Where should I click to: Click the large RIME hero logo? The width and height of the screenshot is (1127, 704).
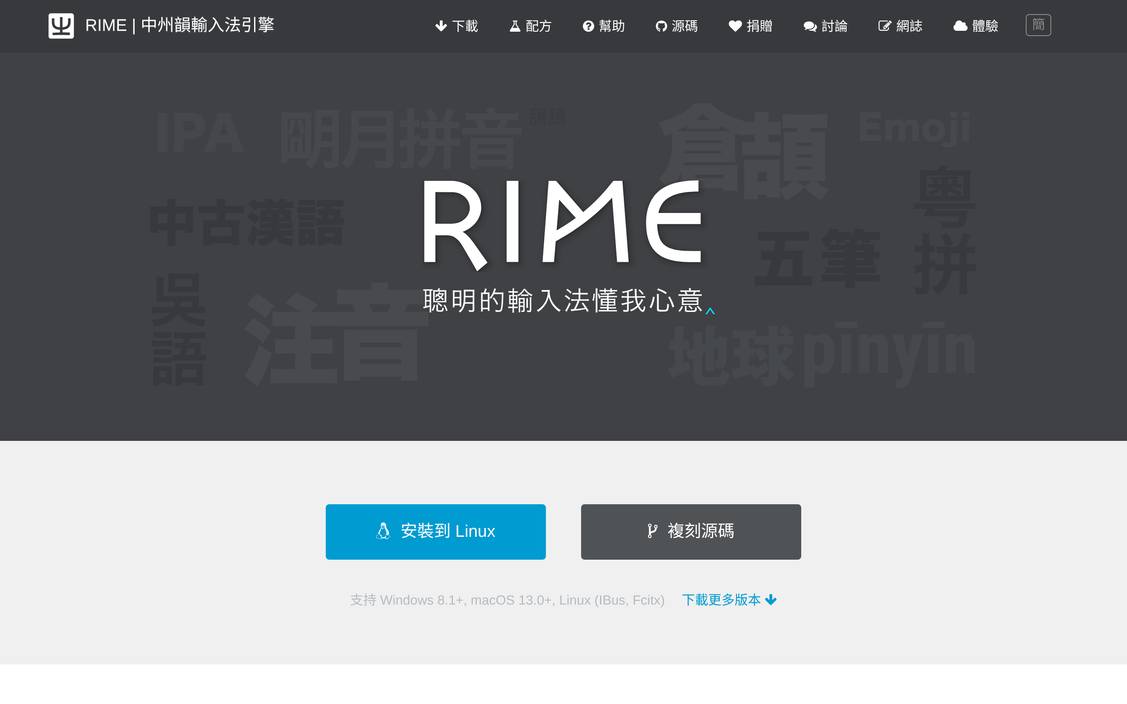pyautogui.click(x=563, y=225)
